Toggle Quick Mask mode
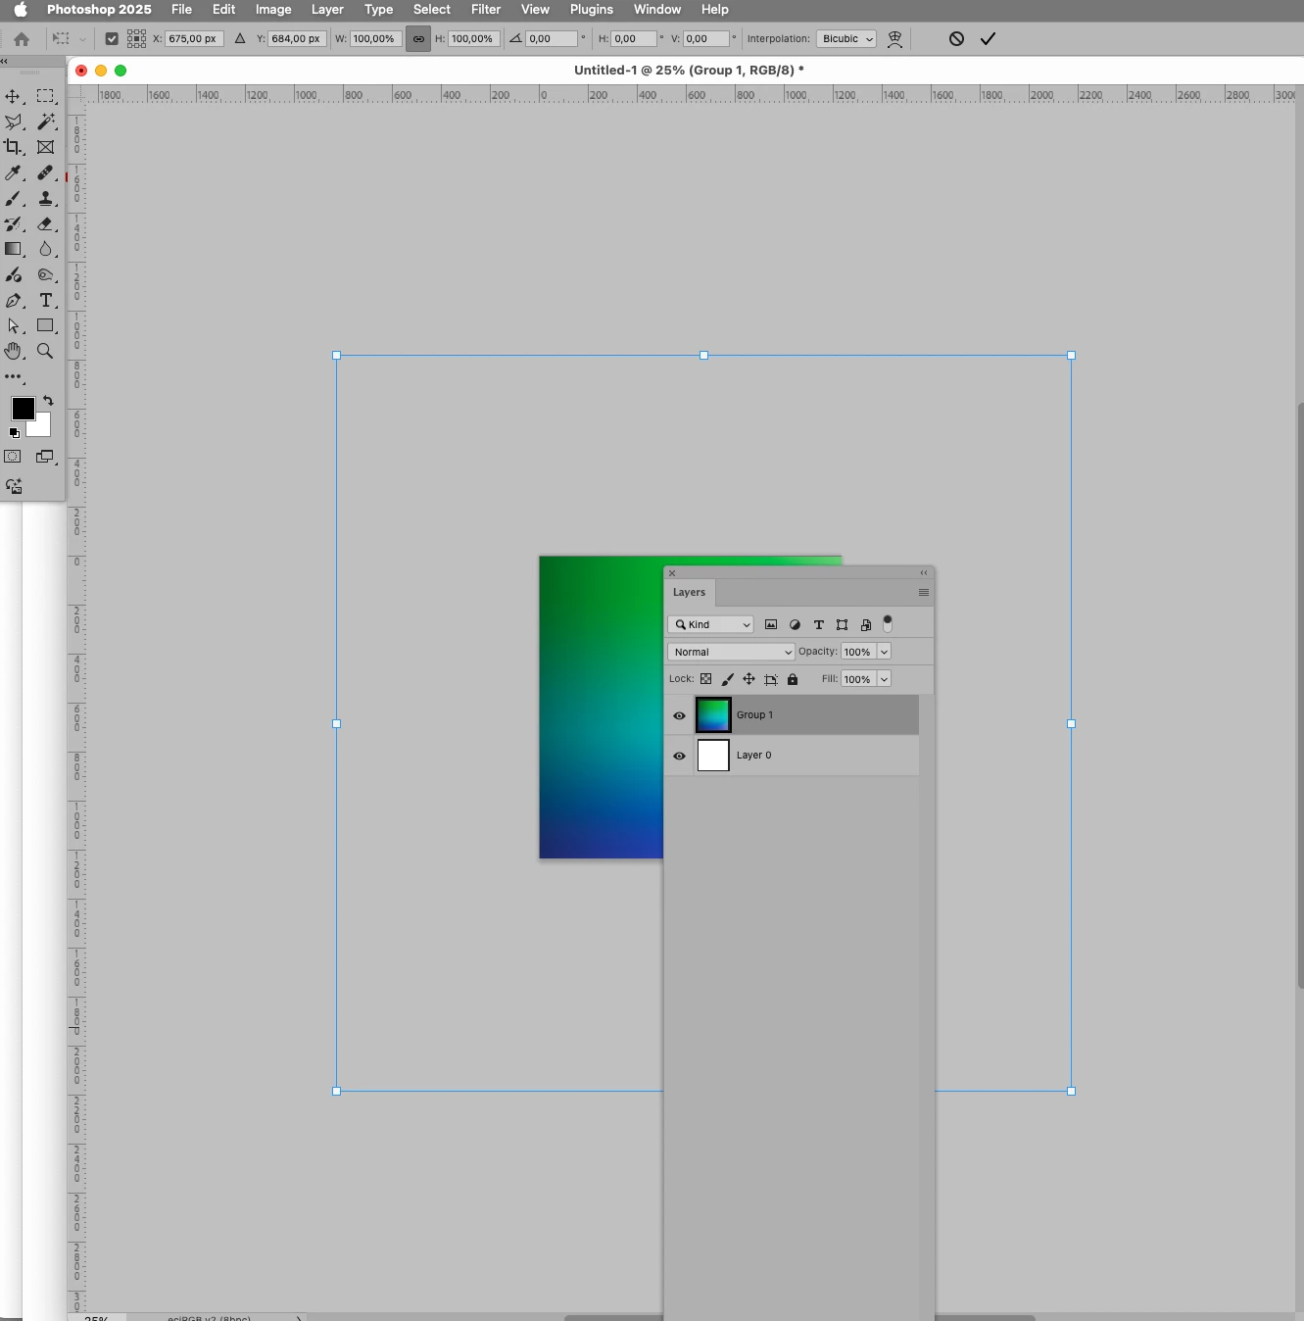The width and height of the screenshot is (1304, 1321). 13,457
